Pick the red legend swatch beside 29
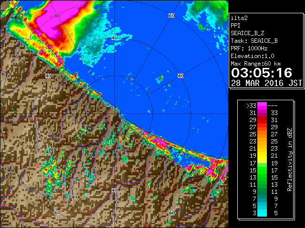Image resolution: width=305 pixels, height=228 pixels. [x=262, y=120]
